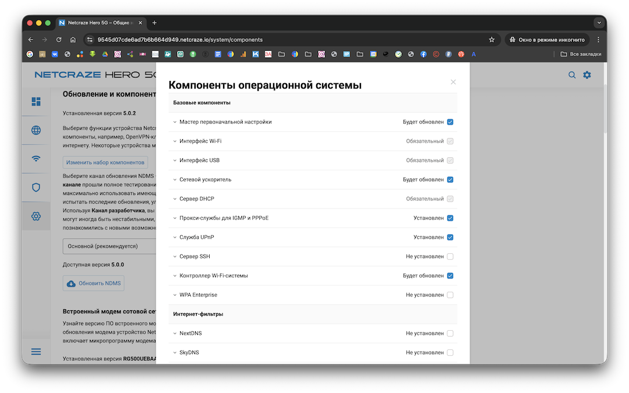
Task: Open the Internet globe section in sidebar
Action: (x=36, y=130)
